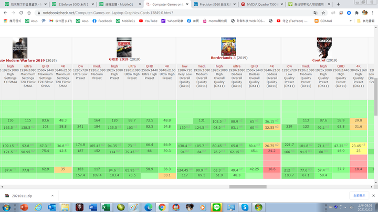Viewport: 378px width, 212px height.
Task: Reload the notebookcheck page
Action: click(x=21, y=13)
